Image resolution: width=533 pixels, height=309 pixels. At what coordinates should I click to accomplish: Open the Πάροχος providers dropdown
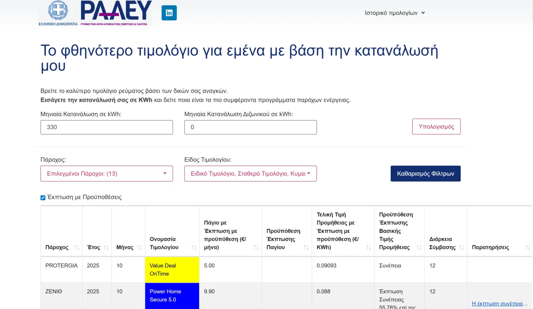(x=107, y=173)
